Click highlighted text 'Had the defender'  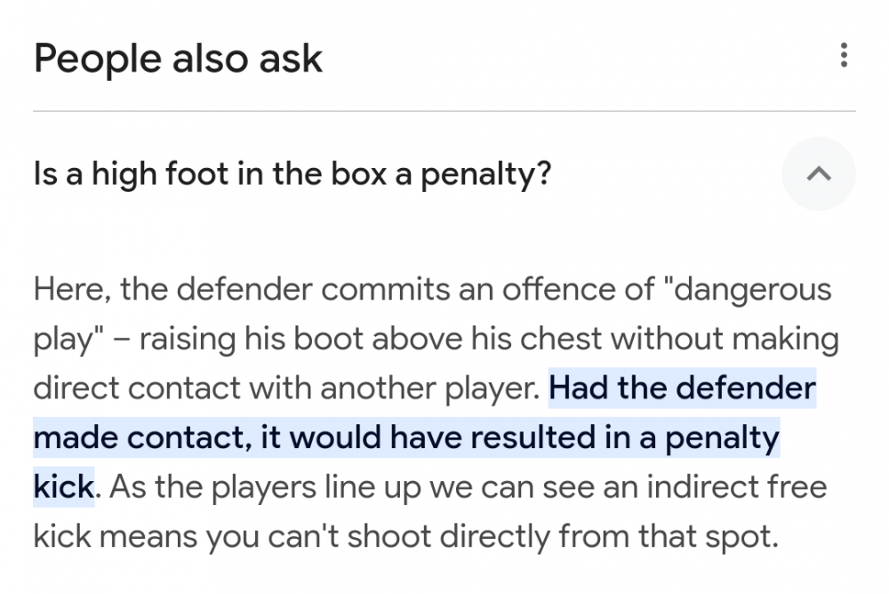point(682,388)
